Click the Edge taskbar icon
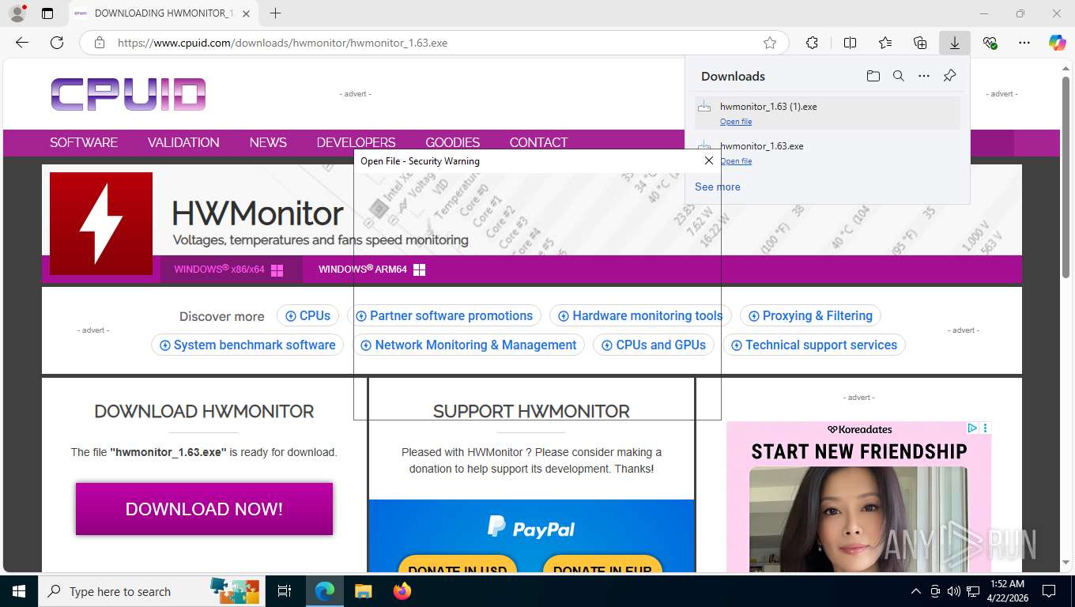 pos(324,591)
